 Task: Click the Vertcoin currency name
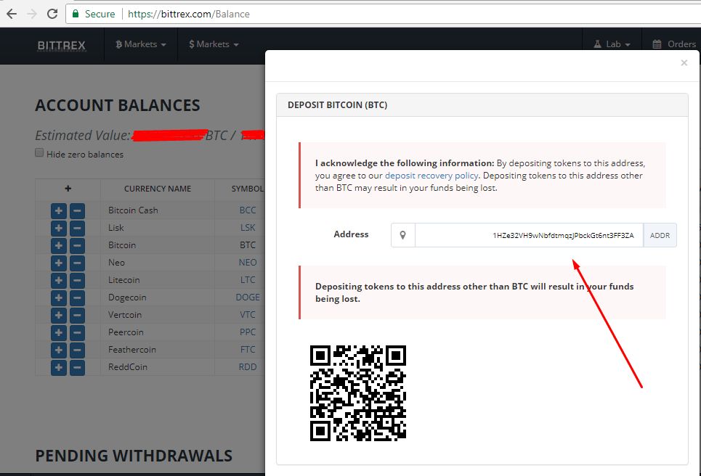pos(125,315)
